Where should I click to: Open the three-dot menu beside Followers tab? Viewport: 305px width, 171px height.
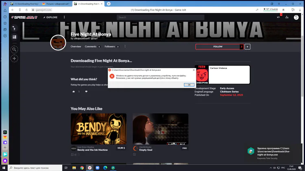(125, 47)
